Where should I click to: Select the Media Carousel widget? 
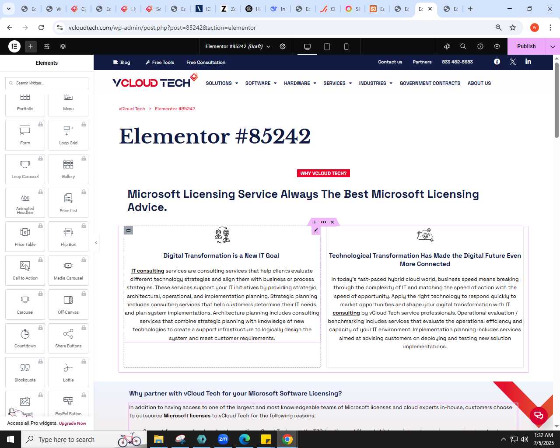coord(68,271)
